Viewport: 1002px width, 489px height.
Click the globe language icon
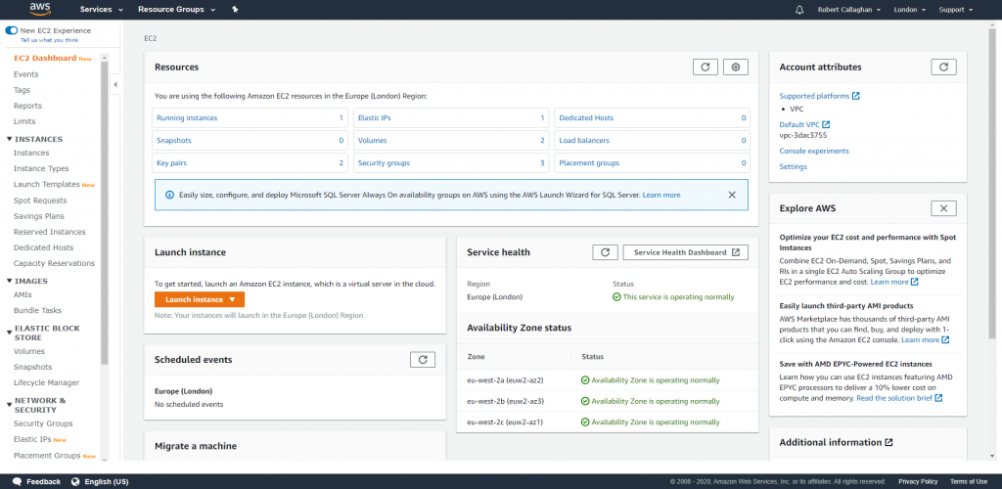click(x=75, y=481)
